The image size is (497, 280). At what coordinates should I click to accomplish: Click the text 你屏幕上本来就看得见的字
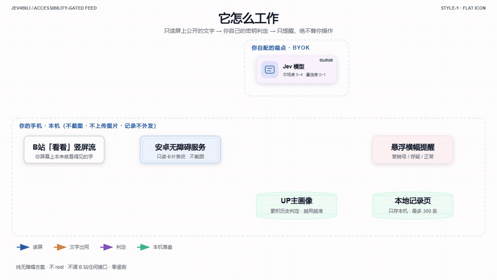tap(64, 157)
